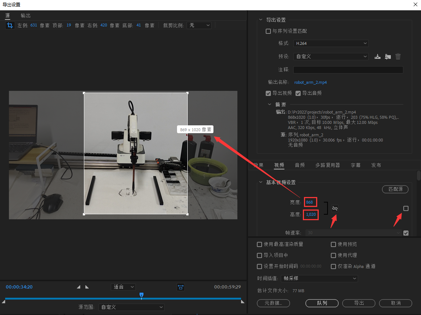Click the bottom crop value 41
The width and height of the screenshot is (421, 315).
click(x=138, y=25)
